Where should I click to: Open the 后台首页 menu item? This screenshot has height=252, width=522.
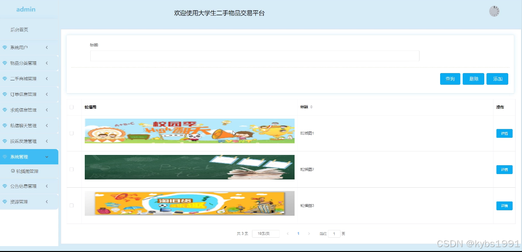(19, 29)
